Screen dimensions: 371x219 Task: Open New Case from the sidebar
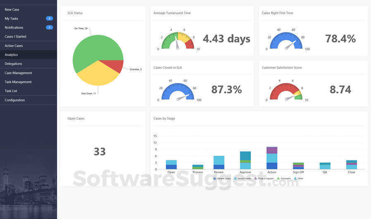(x=29, y=10)
